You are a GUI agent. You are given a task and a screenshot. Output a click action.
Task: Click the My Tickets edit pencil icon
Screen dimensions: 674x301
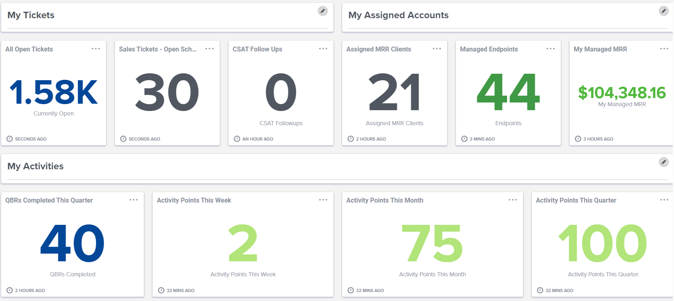[x=322, y=11]
